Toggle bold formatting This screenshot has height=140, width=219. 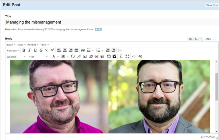tap(24, 50)
